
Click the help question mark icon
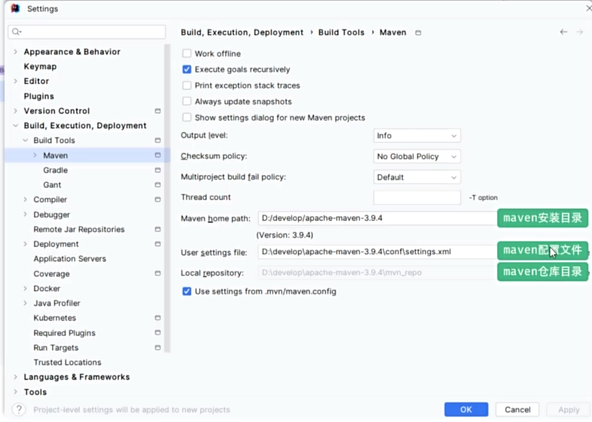(x=18, y=410)
